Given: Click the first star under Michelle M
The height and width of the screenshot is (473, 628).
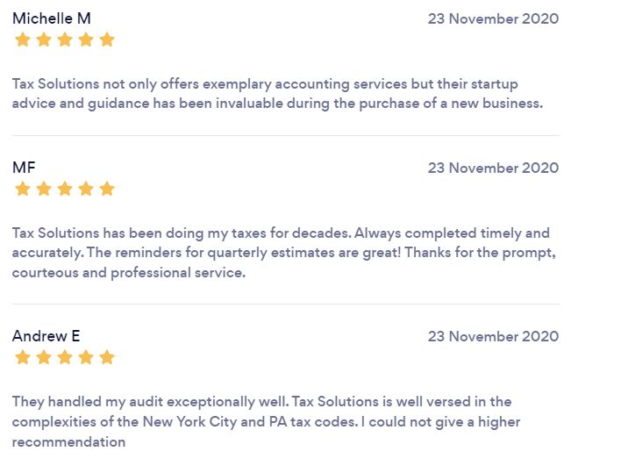Looking at the screenshot, I should point(23,39).
